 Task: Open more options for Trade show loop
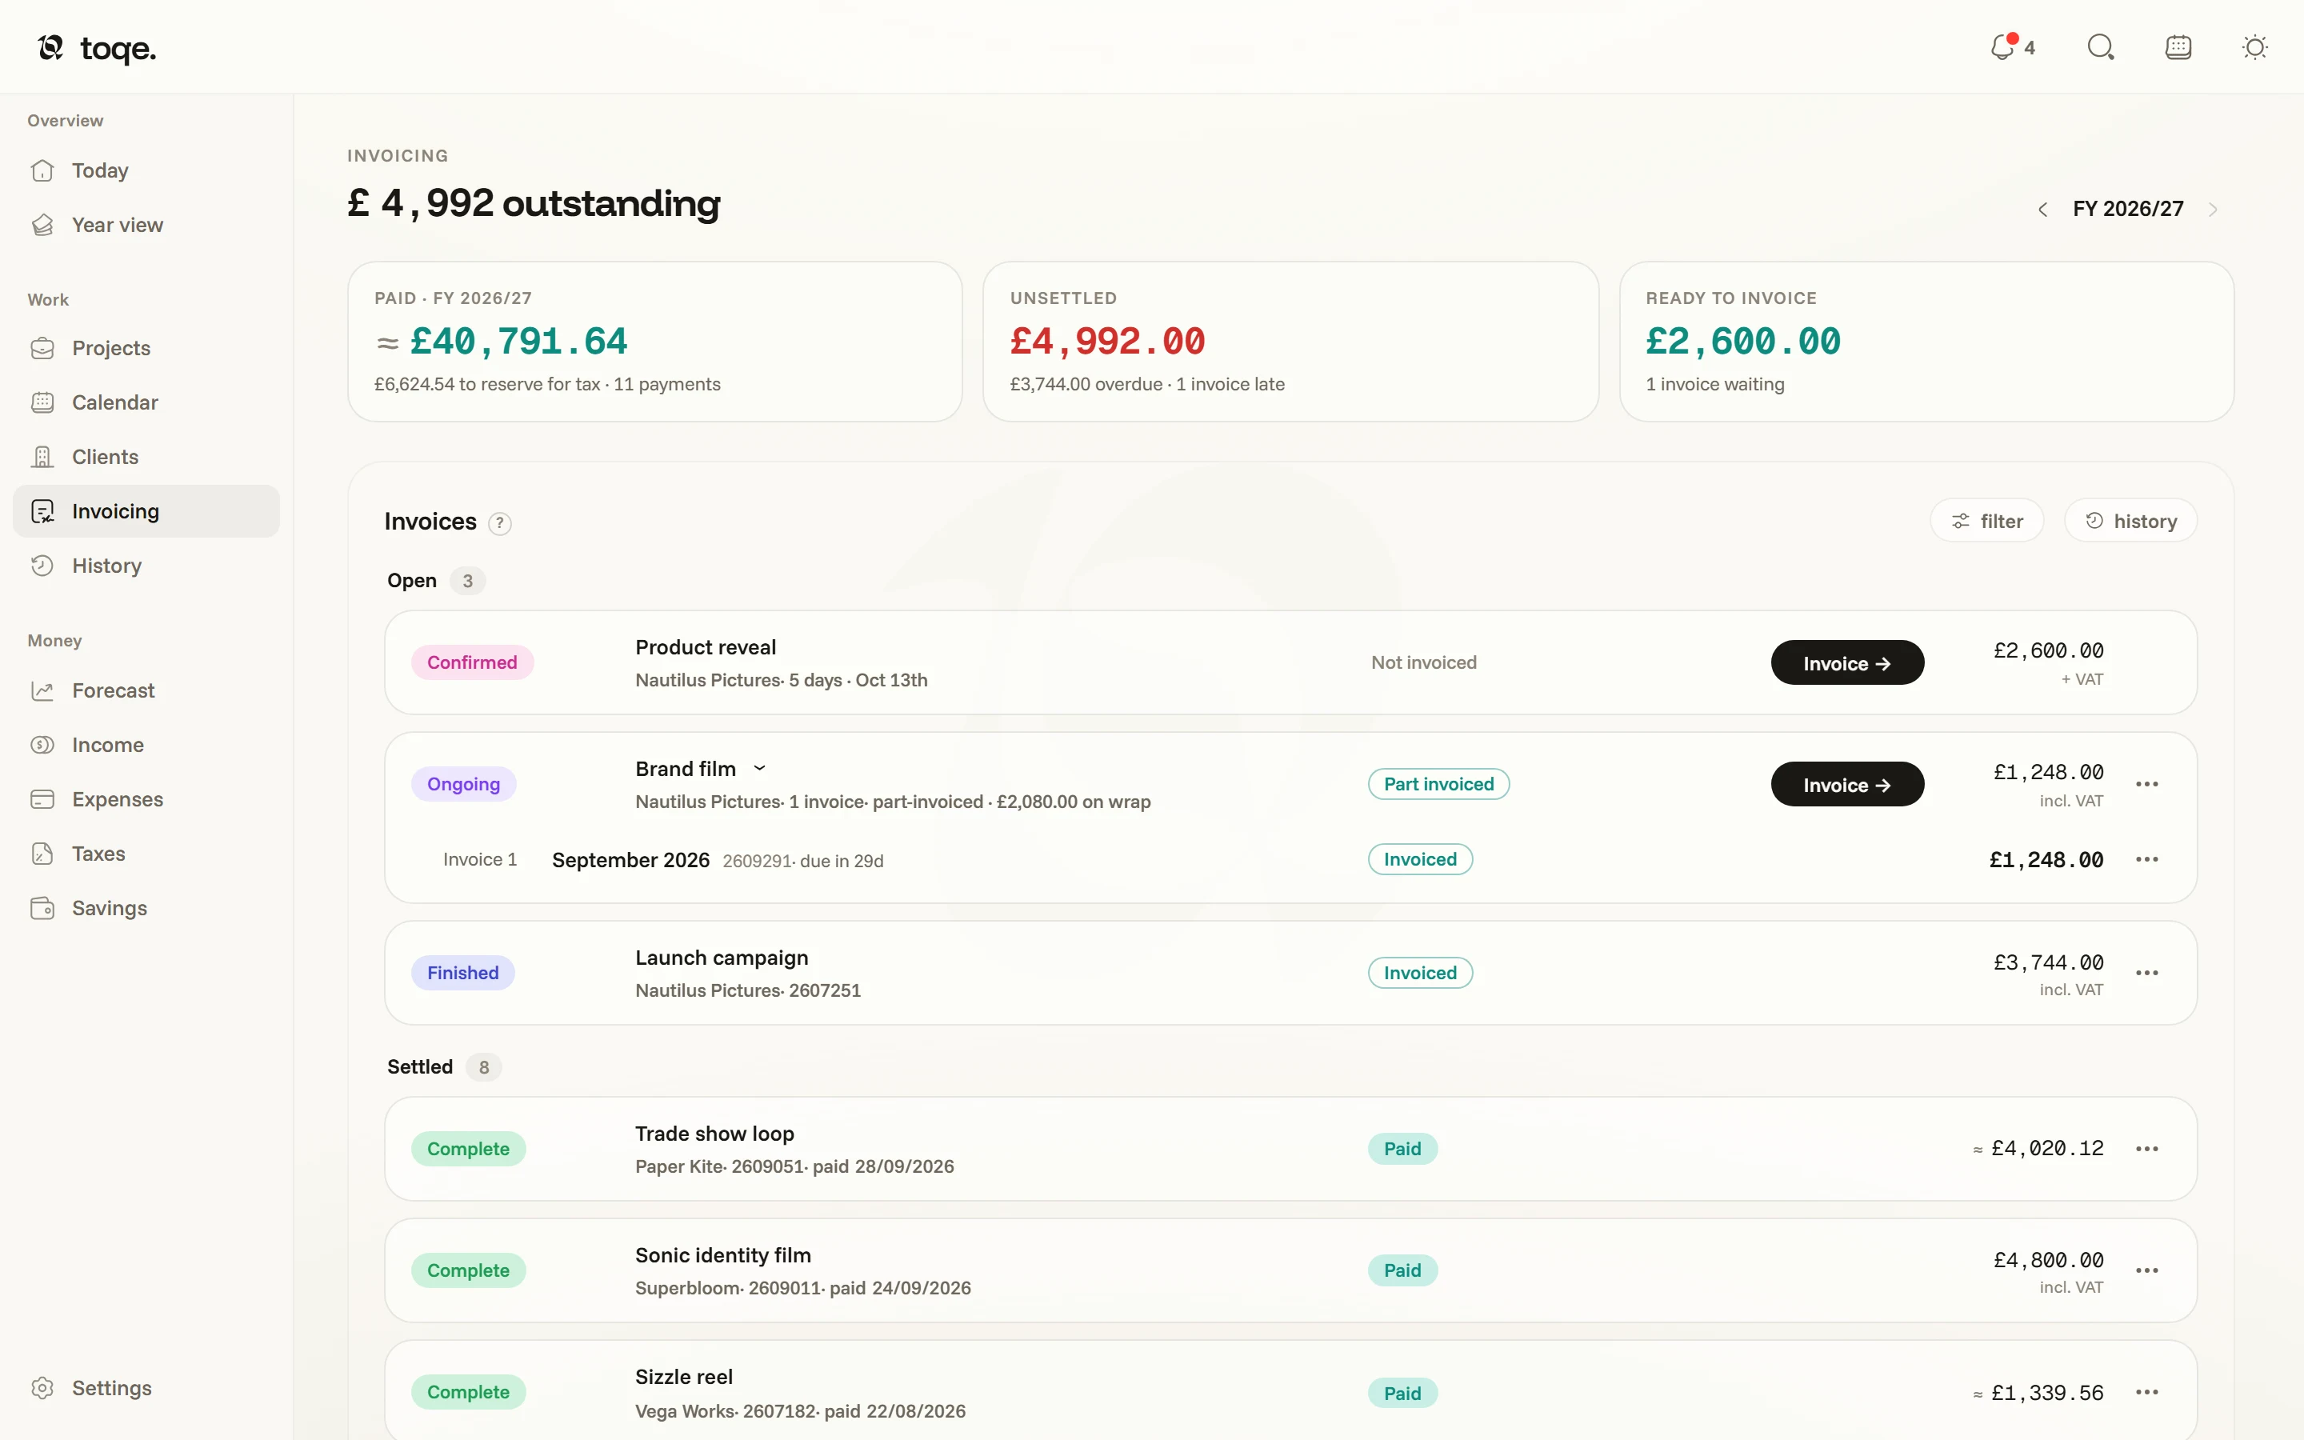[x=2147, y=1149]
